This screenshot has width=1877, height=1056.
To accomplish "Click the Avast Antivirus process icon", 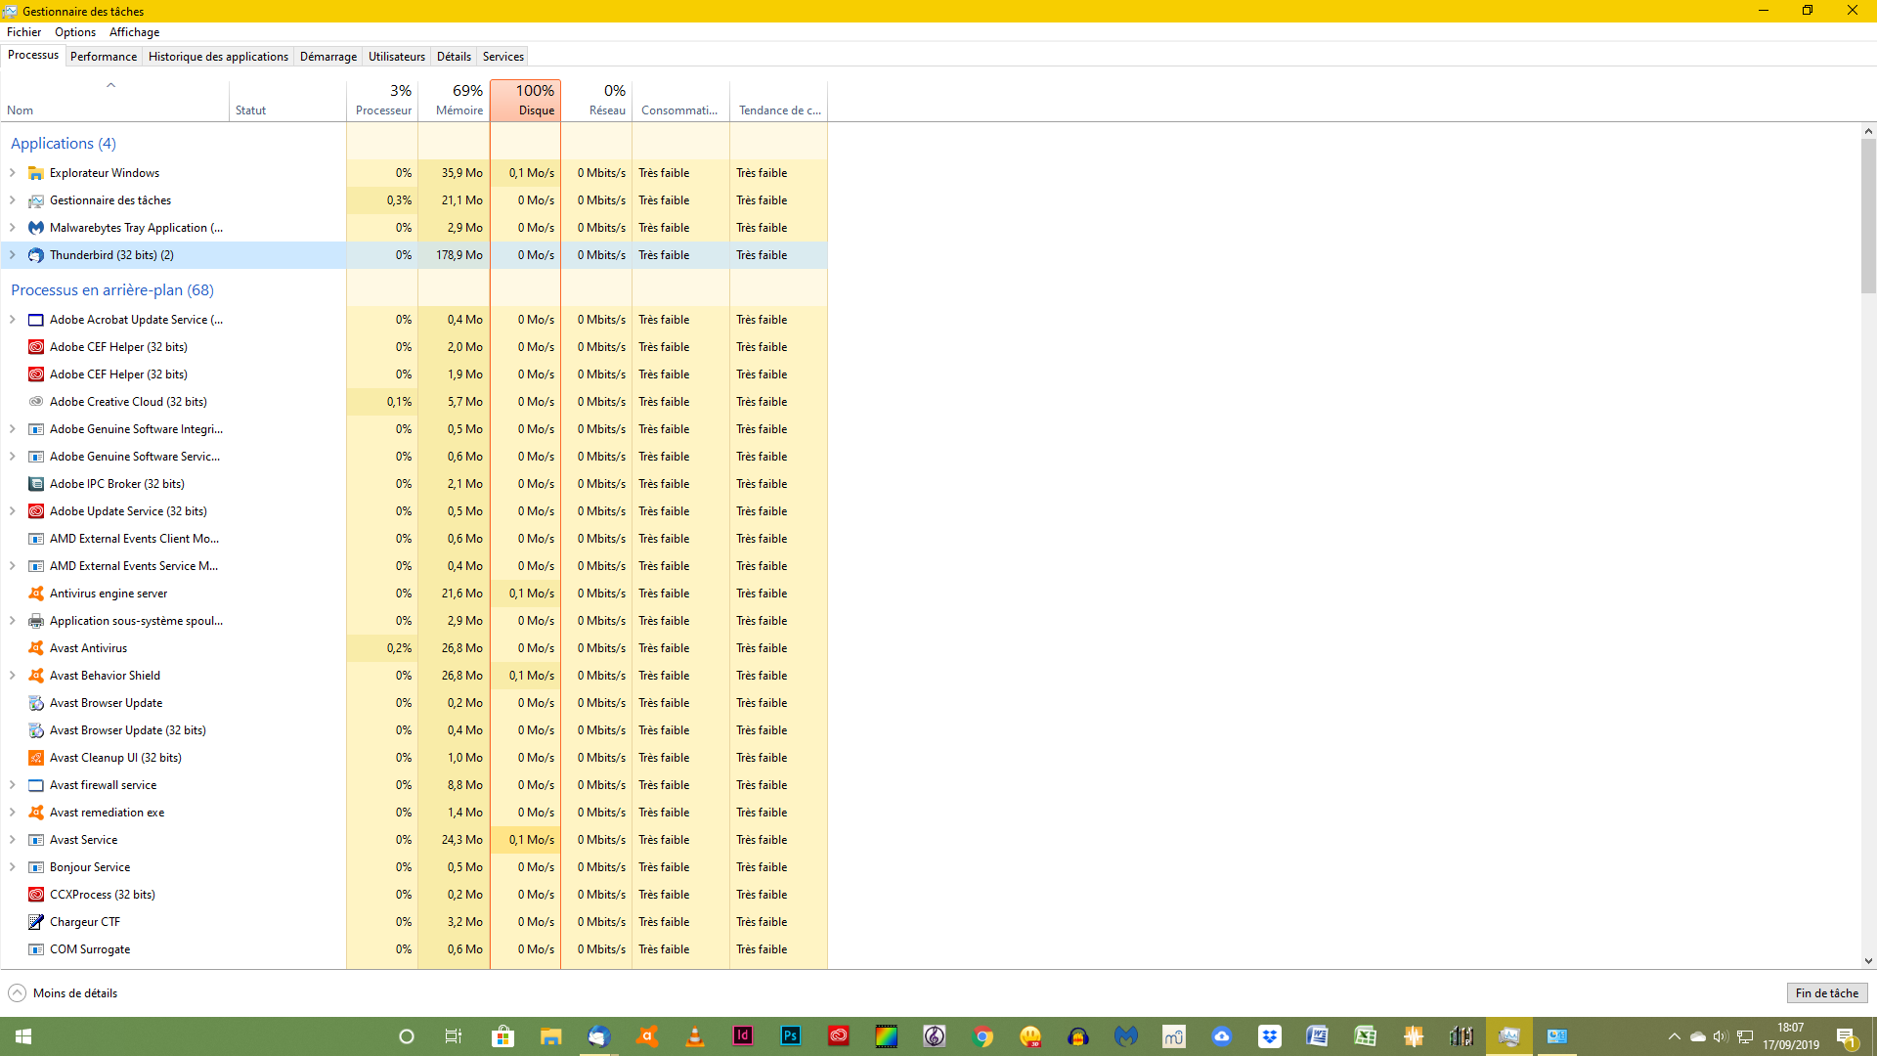I will [36, 648].
